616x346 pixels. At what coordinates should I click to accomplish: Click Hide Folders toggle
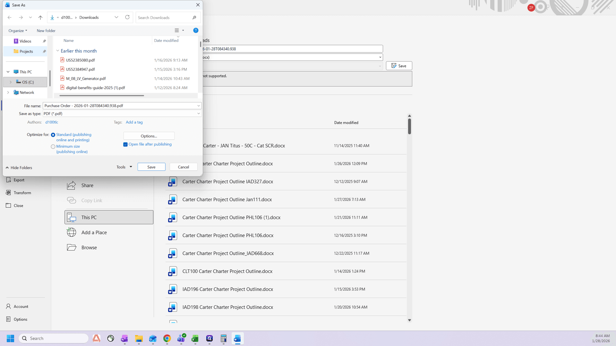(x=19, y=168)
